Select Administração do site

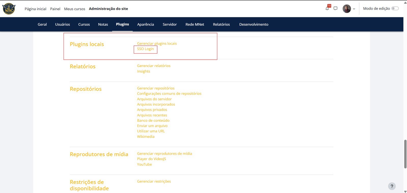click(x=108, y=9)
